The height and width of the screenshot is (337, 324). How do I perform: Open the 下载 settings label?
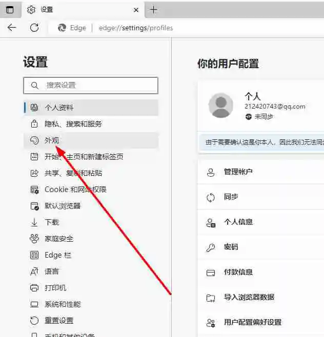52,222
